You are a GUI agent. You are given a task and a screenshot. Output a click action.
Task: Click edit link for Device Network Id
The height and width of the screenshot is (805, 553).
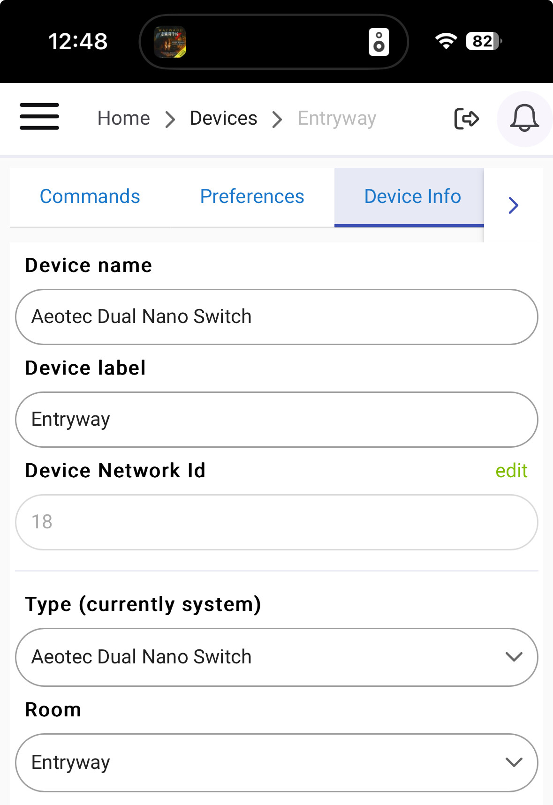point(511,471)
